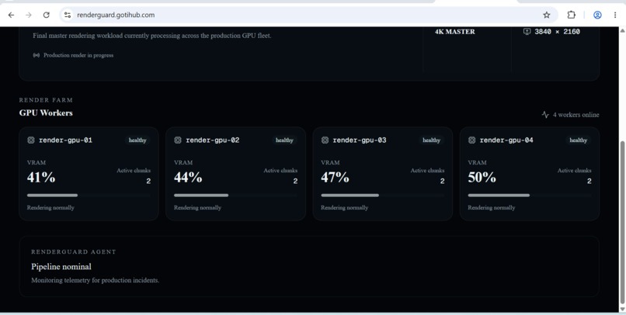Click Rendering normally under render-gpu-04
Image resolution: width=626 pixels, height=315 pixels.
(492, 208)
